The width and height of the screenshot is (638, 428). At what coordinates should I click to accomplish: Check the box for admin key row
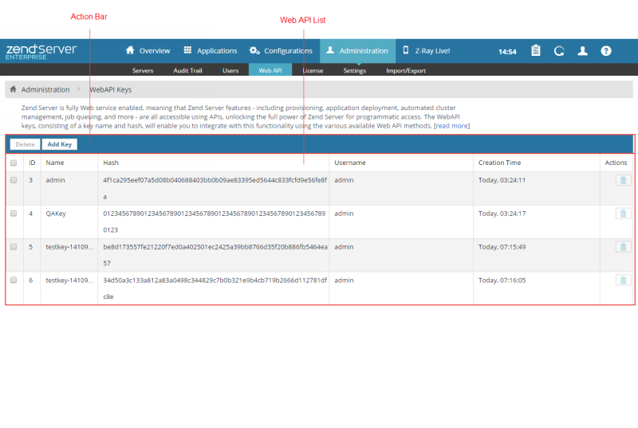[x=14, y=180]
